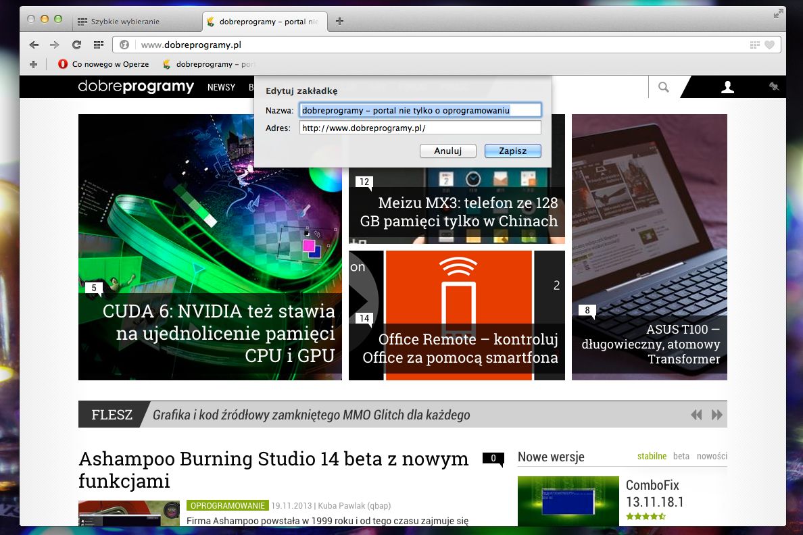The image size is (803, 535).
Task: Click the Anuluj button in bookmark dialog
Action: tap(447, 151)
